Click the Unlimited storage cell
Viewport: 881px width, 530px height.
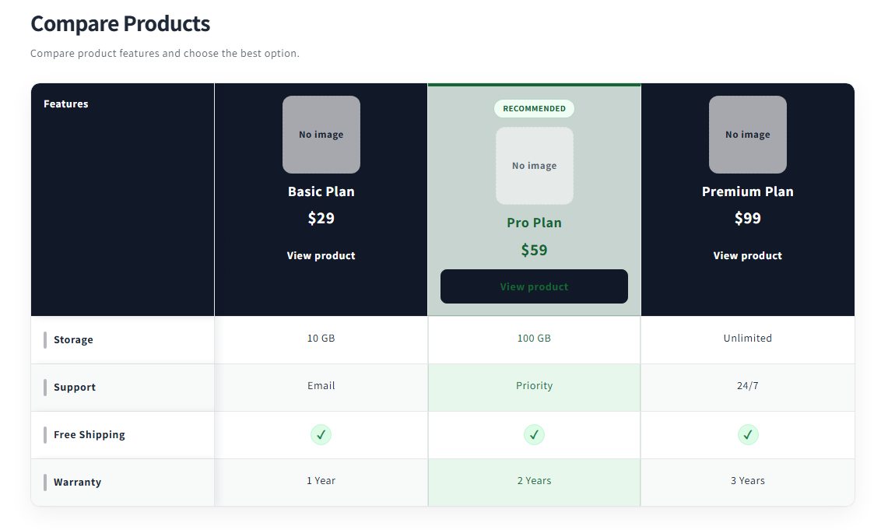[748, 339]
